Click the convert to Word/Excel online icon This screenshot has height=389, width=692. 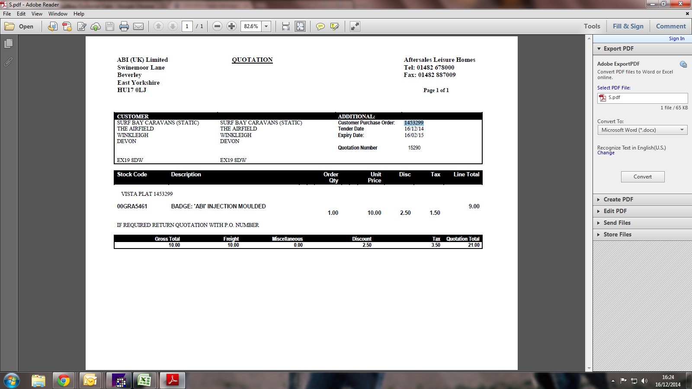point(52,26)
